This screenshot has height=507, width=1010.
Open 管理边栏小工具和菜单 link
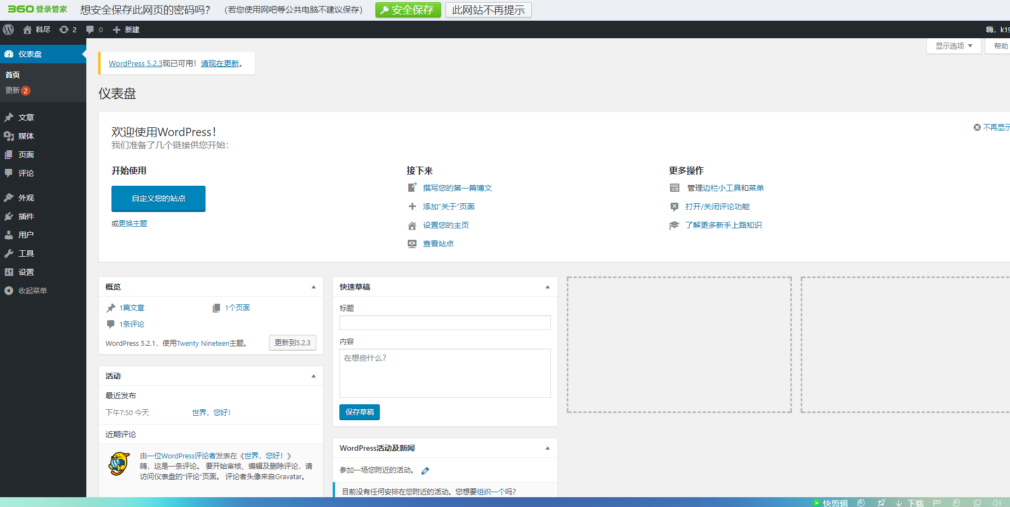tap(725, 188)
